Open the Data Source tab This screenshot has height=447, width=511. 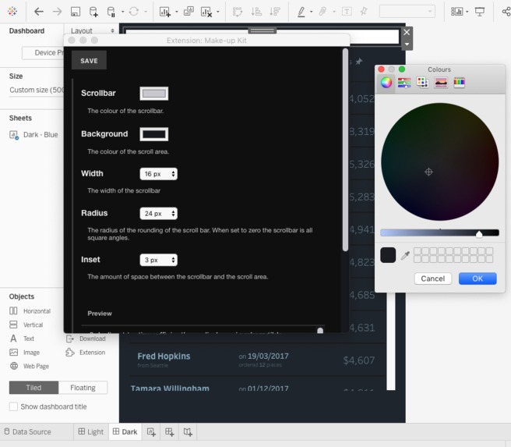[28, 432]
